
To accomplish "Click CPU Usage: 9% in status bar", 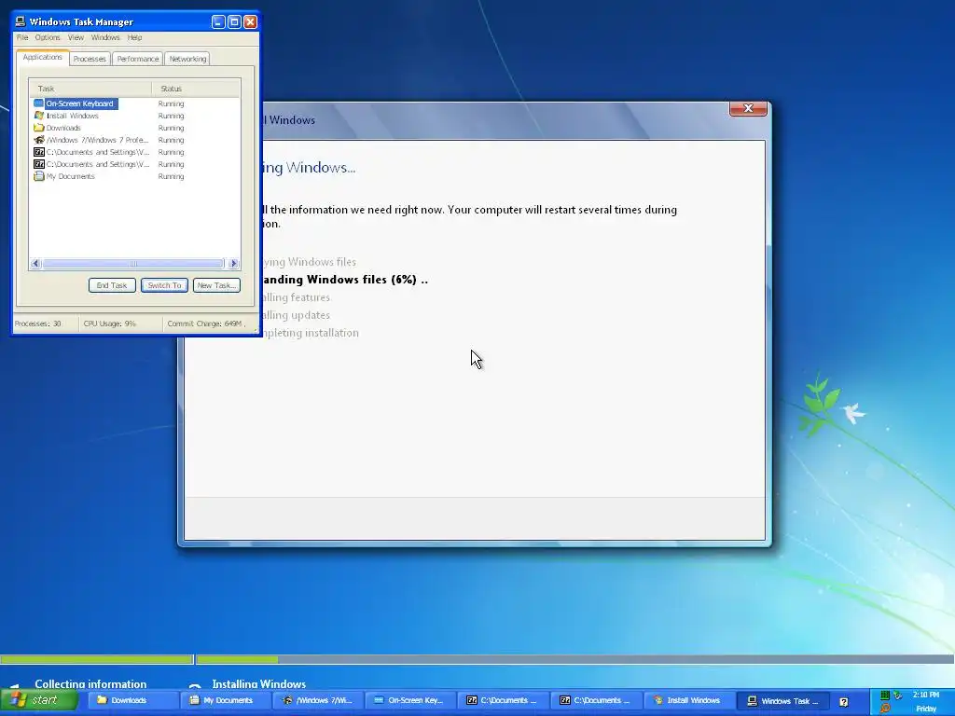I will (x=110, y=324).
